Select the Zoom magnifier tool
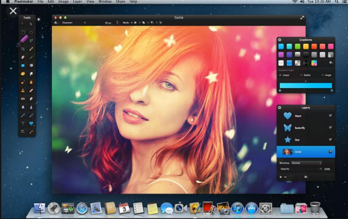Screen dimensions: 348x219 pyautogui.click(x=23, y=132)
